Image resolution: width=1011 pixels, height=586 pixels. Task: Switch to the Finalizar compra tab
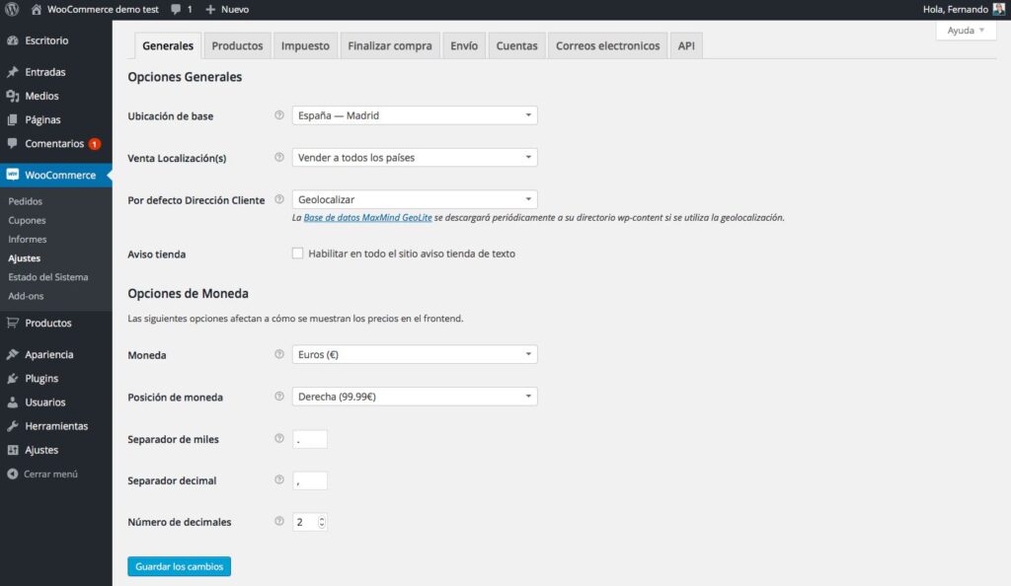[x=389, y=45]
